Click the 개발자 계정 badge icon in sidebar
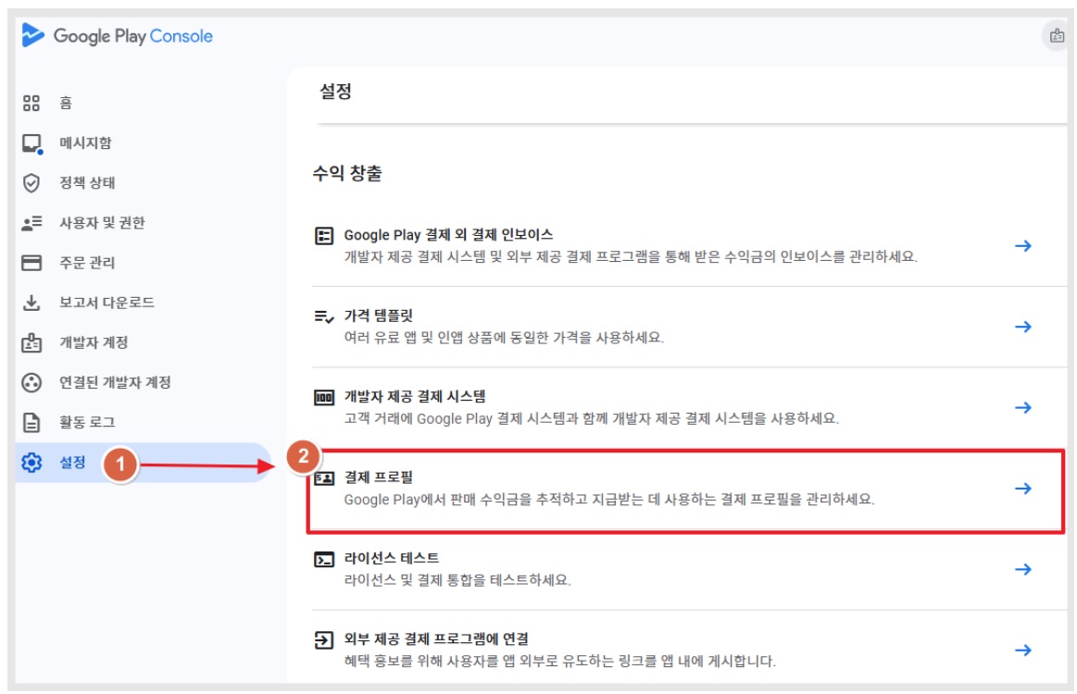The height and width of the screenshot is (694, 1077). pyautogui.click(x=31, y=342)
